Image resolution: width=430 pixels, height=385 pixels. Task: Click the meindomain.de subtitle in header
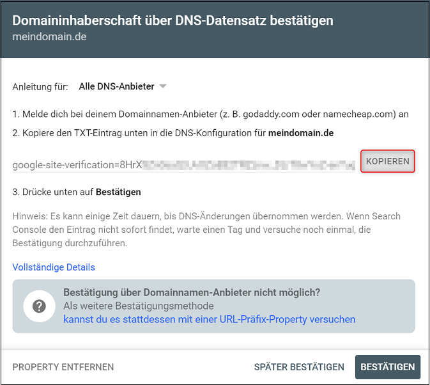tap(49, 36)
